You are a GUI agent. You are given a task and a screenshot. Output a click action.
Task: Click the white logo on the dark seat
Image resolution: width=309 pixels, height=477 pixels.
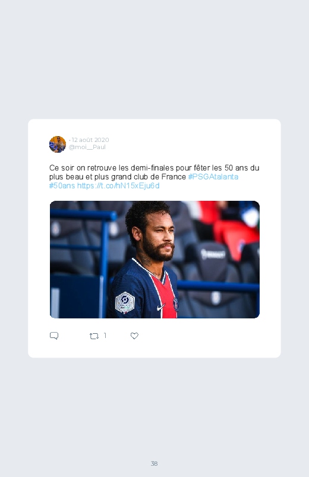(x=213, y=254)
